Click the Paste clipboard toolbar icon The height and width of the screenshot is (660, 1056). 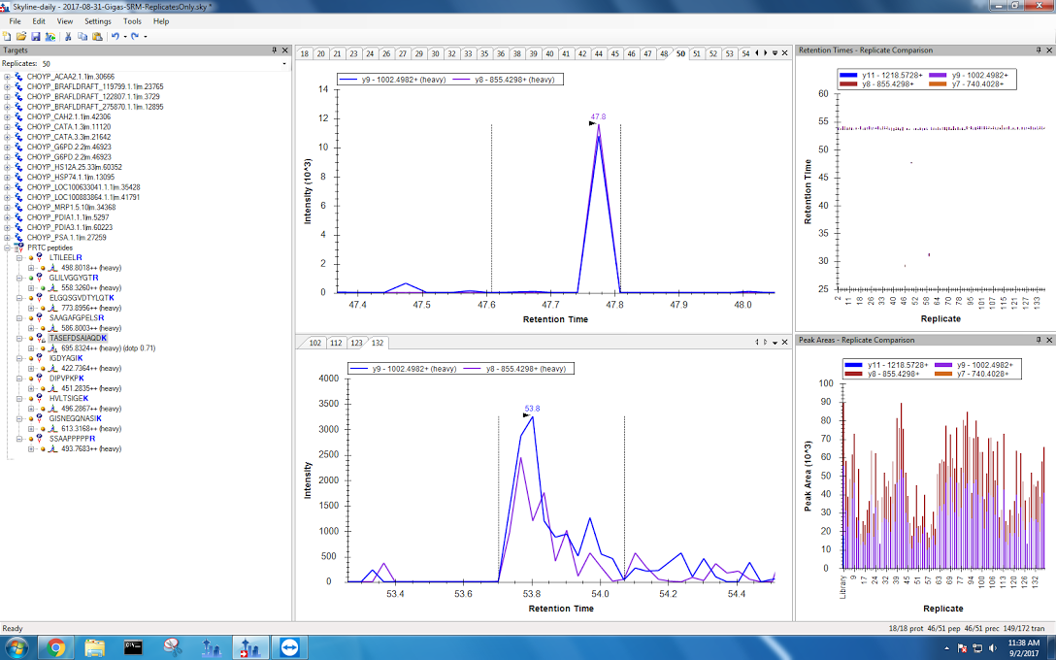coord(96,36)
